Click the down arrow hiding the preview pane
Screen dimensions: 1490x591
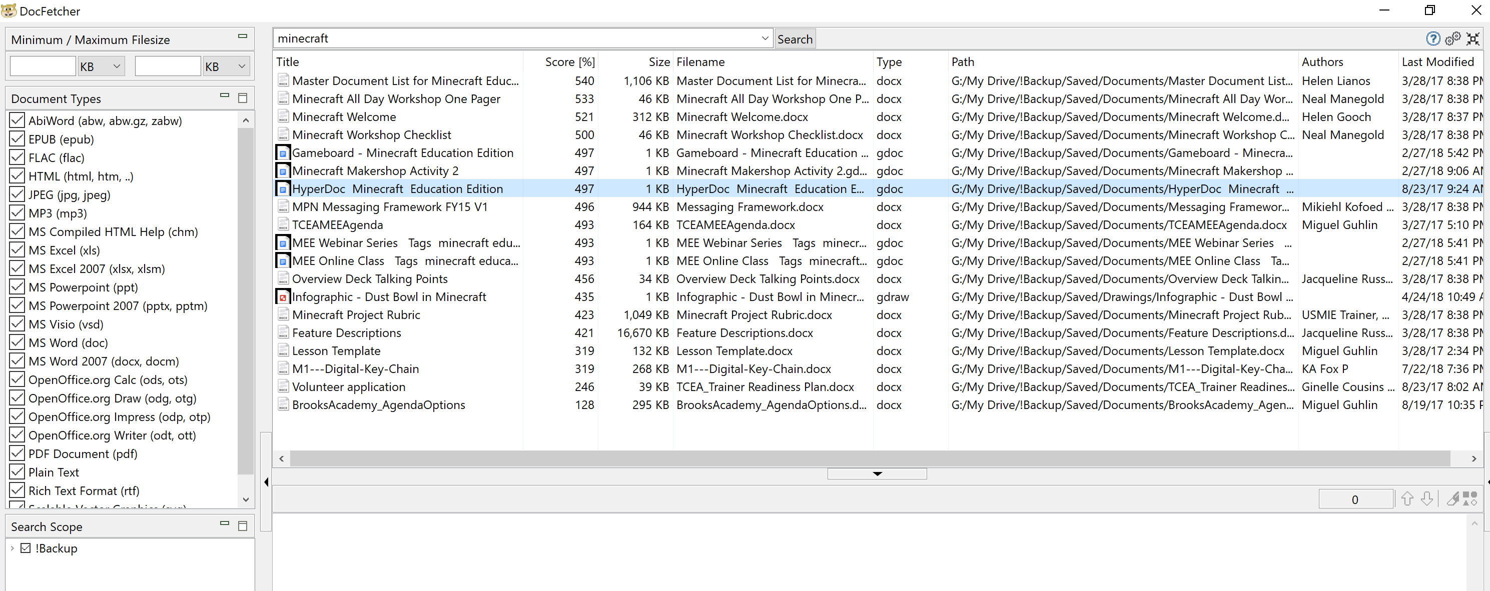coord(877,473)
